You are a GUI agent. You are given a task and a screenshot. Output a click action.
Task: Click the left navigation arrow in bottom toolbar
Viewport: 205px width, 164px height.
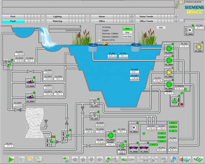(75, 159)
